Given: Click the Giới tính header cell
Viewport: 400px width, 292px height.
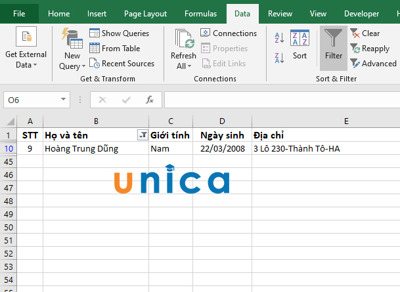Looking at the screenshot, I should (171, 135).
